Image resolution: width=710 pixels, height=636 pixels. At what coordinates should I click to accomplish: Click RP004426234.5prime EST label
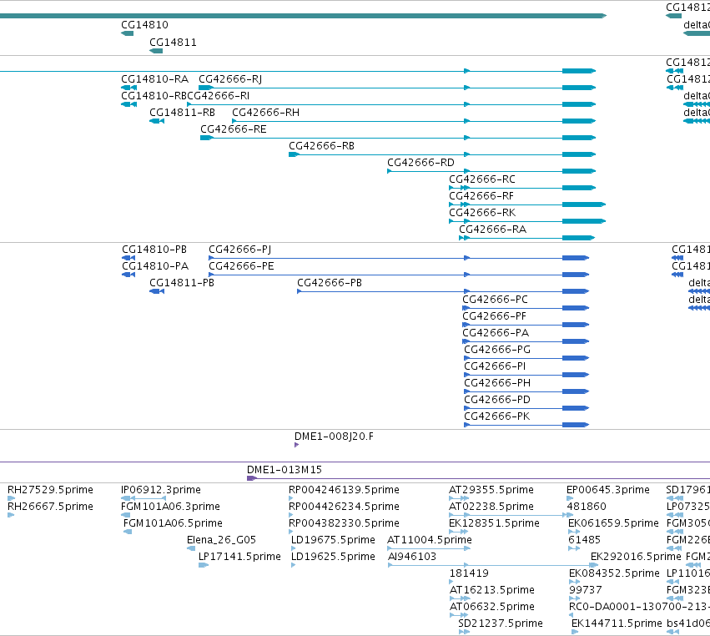(344, 507)
